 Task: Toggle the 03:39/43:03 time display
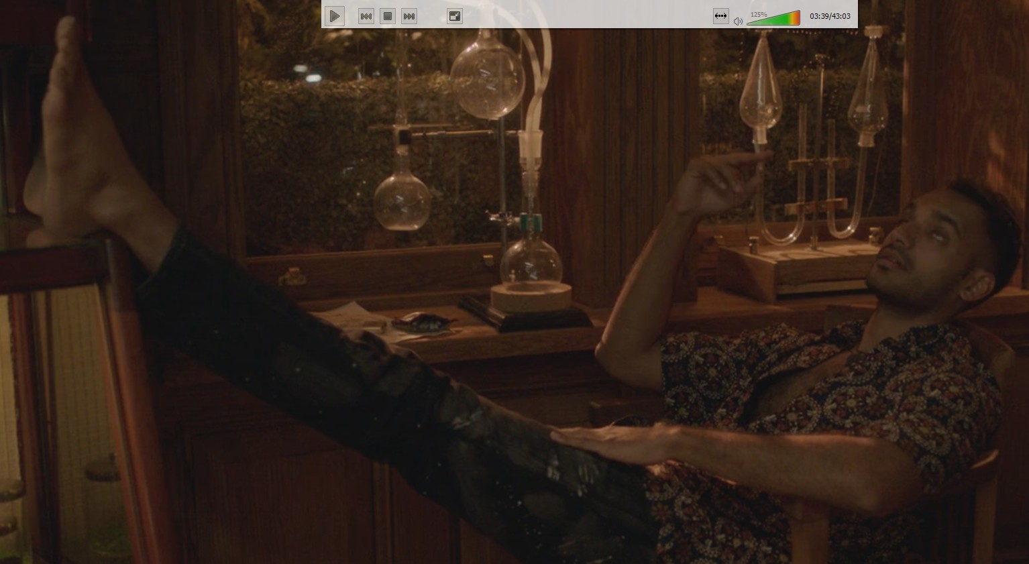(830, 16)
